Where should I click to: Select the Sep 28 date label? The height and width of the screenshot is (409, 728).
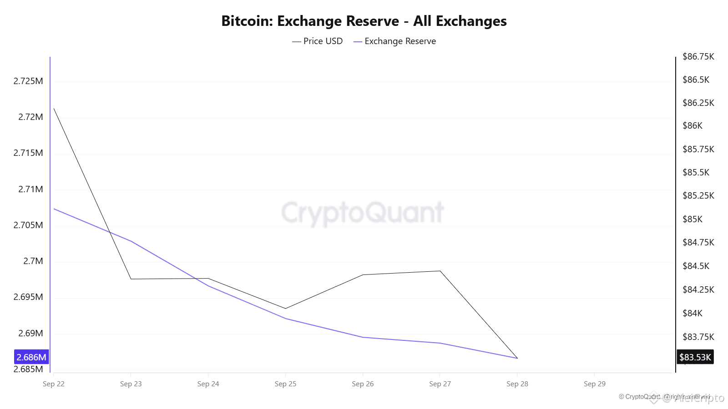517,384
